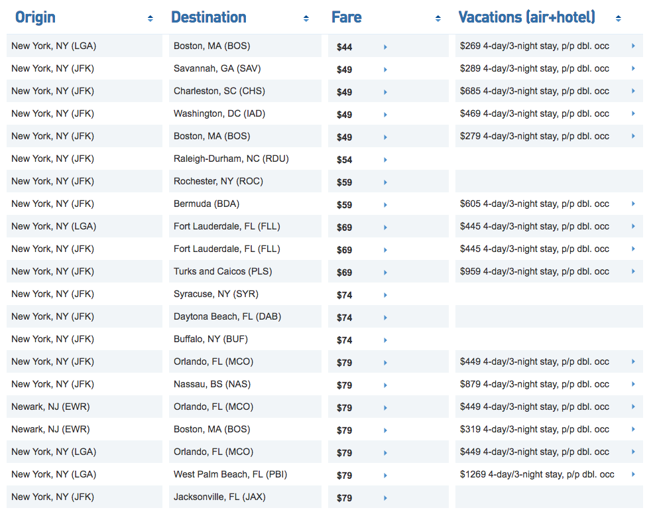Open arrow for $1269 West Palm Beach vacation
This screenshot has height=510, width=651.
point(633,475)
